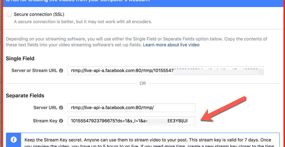Image resolution: width=285 pixels, height=147 pixels.
Task: Enable the Secure connection (SSL) checkbox
Action: coord(9,14)
